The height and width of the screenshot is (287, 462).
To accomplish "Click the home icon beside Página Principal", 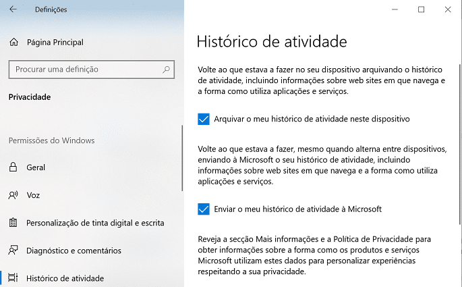I will 13,42.
